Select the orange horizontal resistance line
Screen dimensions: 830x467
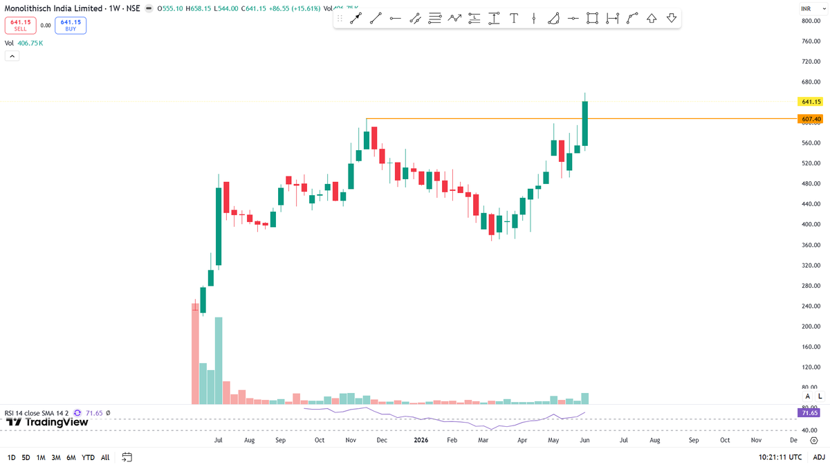[x=581, y=119]
